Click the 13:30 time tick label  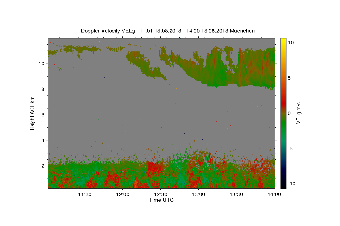pos(237,194)
